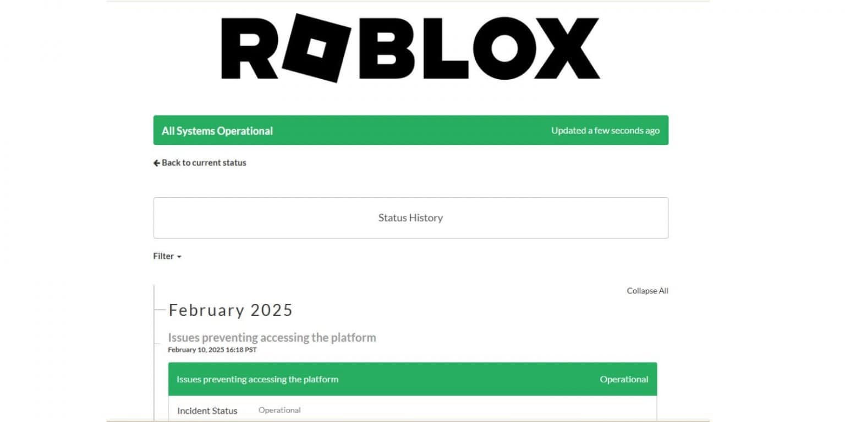Click the Roblox logo at the top

(410, 48)
